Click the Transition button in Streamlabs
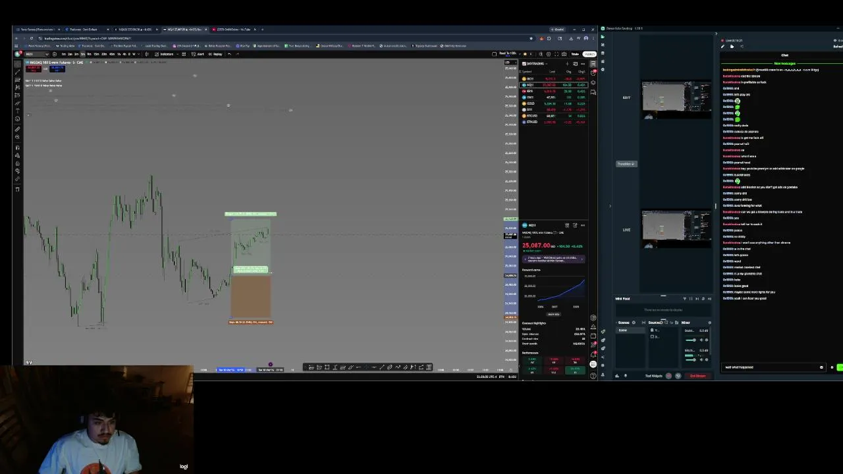Viewport: 843px width, 474px height. [x=626, y=163]
